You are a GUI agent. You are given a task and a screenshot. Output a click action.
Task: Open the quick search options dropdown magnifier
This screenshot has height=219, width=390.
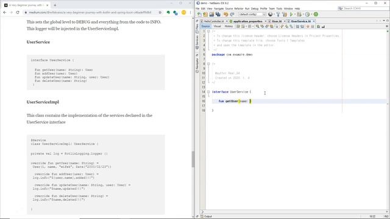(340, 9)
